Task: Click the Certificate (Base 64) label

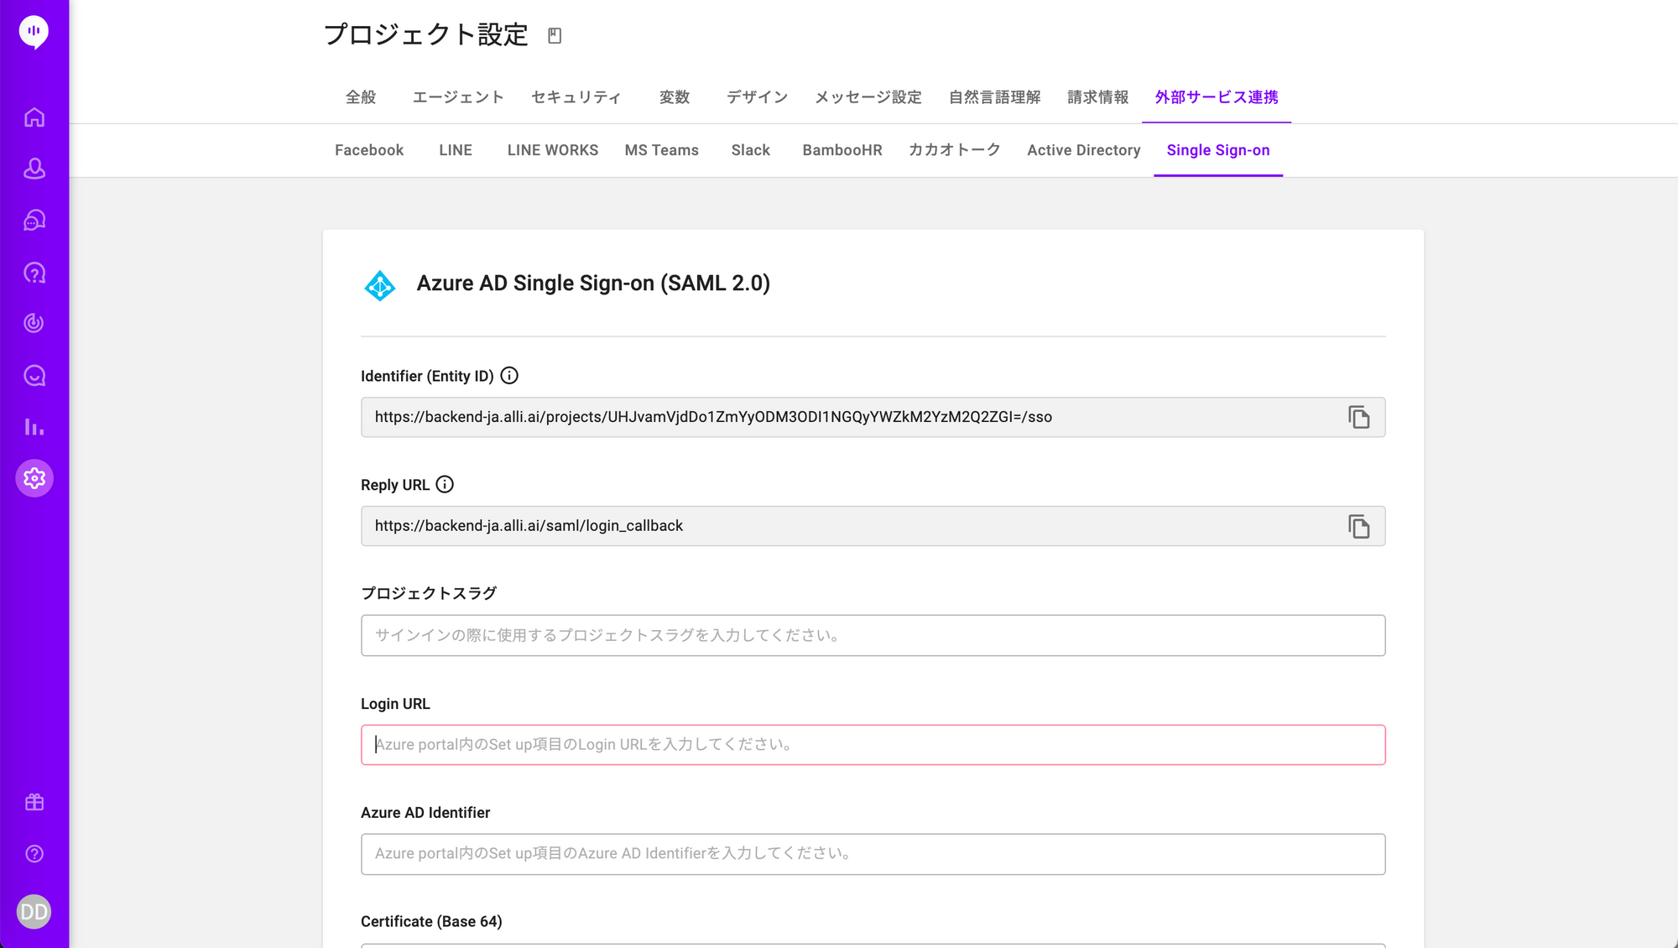Action: [431, 921]
